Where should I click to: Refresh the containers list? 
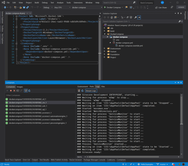[x=29, y=91]
